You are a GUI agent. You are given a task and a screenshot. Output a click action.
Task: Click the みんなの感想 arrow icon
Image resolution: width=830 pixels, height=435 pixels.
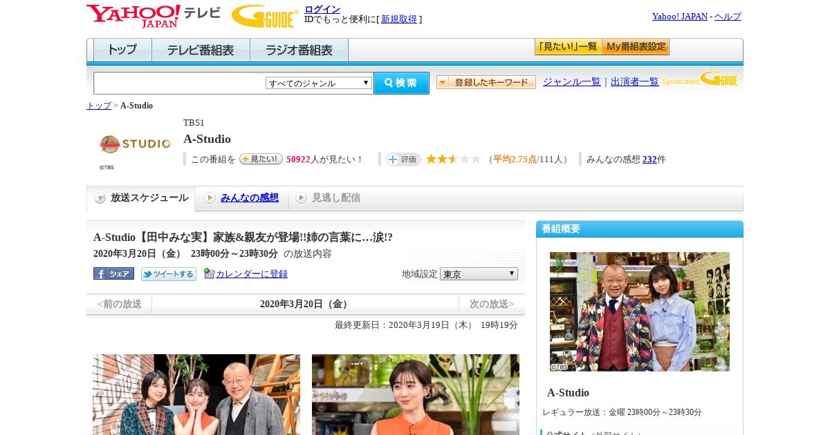(x=210, y=198)
